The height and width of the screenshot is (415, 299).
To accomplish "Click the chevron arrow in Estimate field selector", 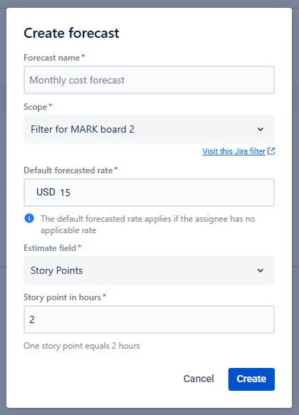I will (260, 270).
